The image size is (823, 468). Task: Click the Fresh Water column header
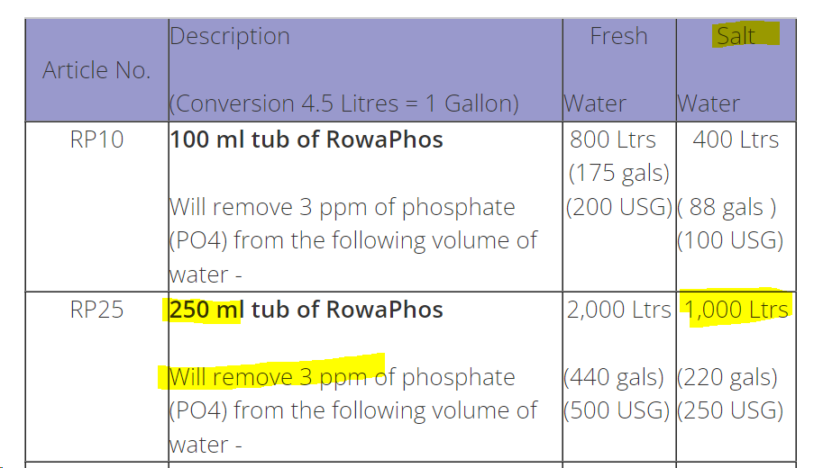618,70
